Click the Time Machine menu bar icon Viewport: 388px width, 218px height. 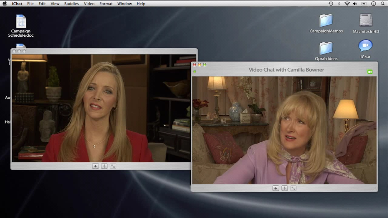[x=331, y=4]
